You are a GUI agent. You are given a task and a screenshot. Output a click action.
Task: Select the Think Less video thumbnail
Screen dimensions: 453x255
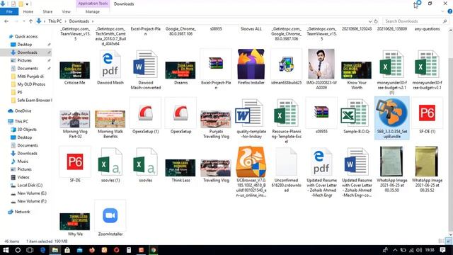(180, 168)
